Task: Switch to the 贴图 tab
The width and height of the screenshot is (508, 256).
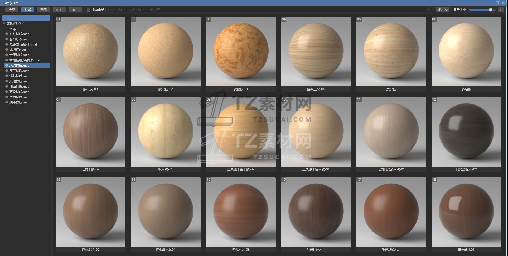Action: 43,10
